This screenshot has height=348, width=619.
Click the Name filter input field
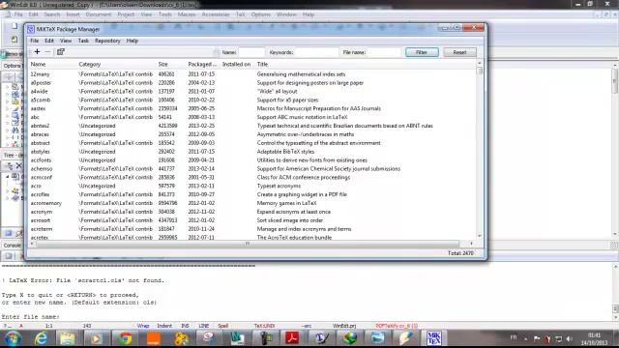(251, 52)
